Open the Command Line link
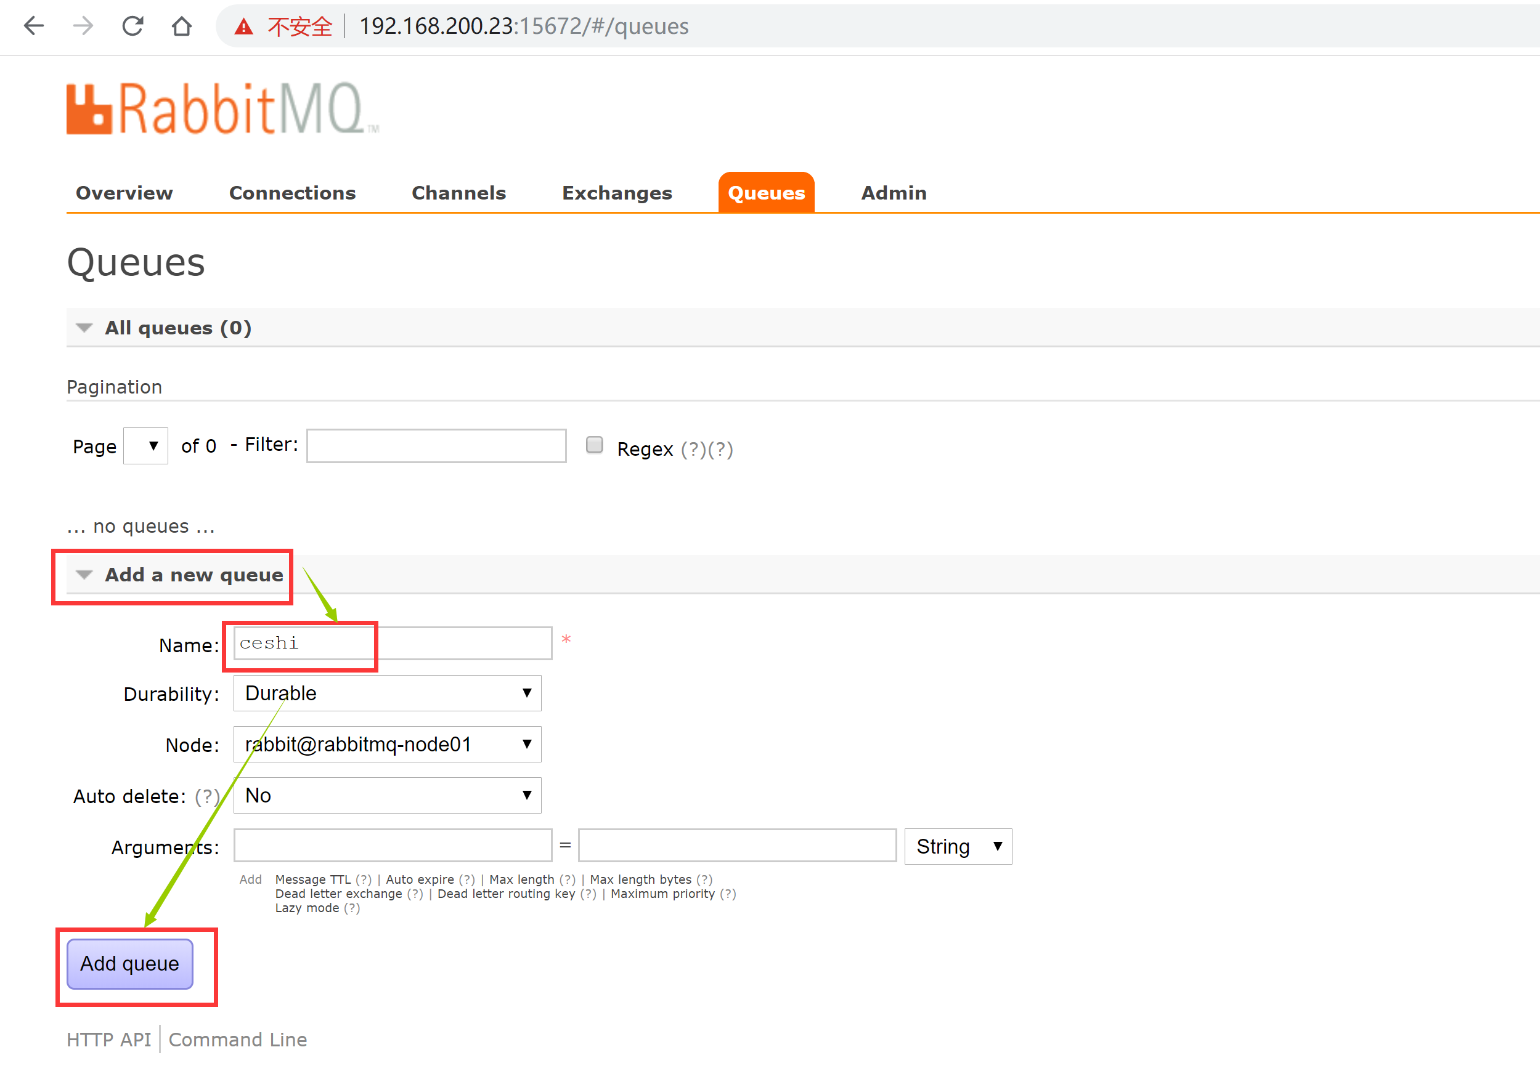This screenshot has height=1071, width=1540. click(238, 1040)
